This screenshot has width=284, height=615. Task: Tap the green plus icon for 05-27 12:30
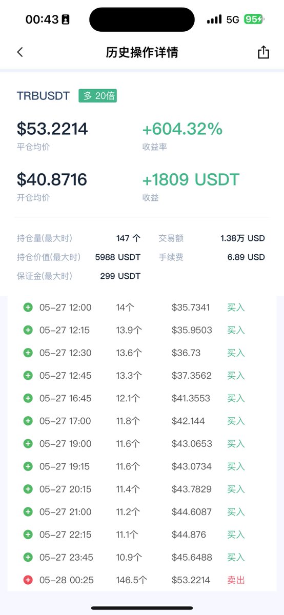coord(28,353)
